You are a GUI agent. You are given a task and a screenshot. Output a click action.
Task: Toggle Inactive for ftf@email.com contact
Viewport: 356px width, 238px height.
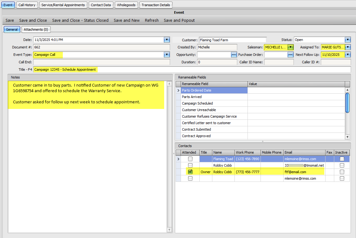pyautogui.click(x=342, y=172)
